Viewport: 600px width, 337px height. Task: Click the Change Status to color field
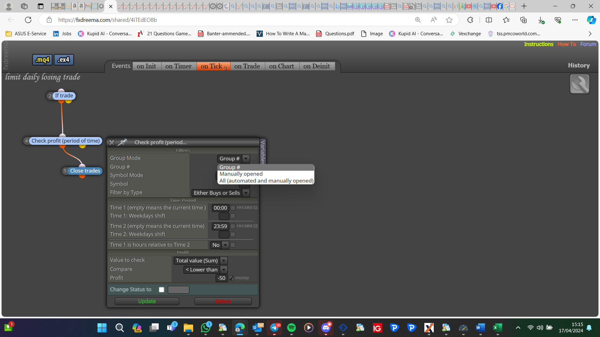coord(178,290)
